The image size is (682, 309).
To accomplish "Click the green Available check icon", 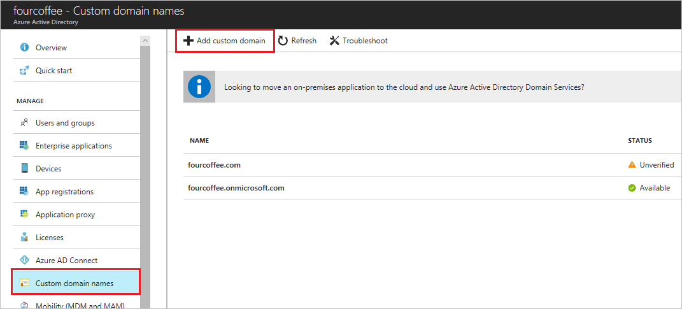I will click(x=632, y=188).
